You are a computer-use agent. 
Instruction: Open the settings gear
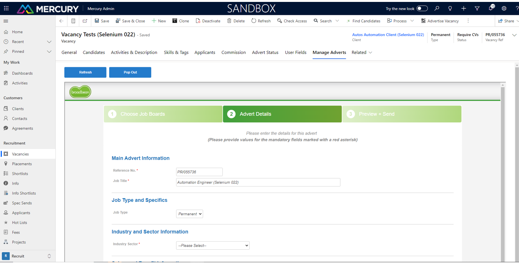pos(504,8)
